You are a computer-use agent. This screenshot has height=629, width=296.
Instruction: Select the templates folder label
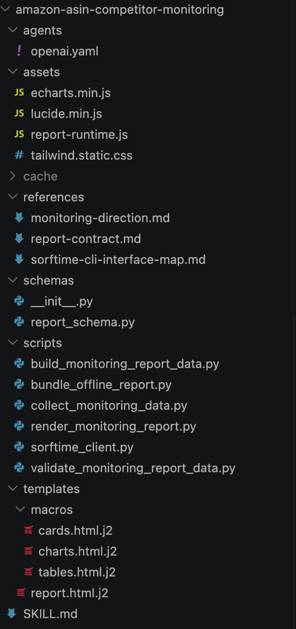52,489
